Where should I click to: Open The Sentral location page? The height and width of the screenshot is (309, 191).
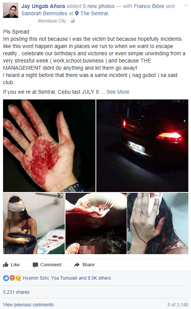[94, 13]
